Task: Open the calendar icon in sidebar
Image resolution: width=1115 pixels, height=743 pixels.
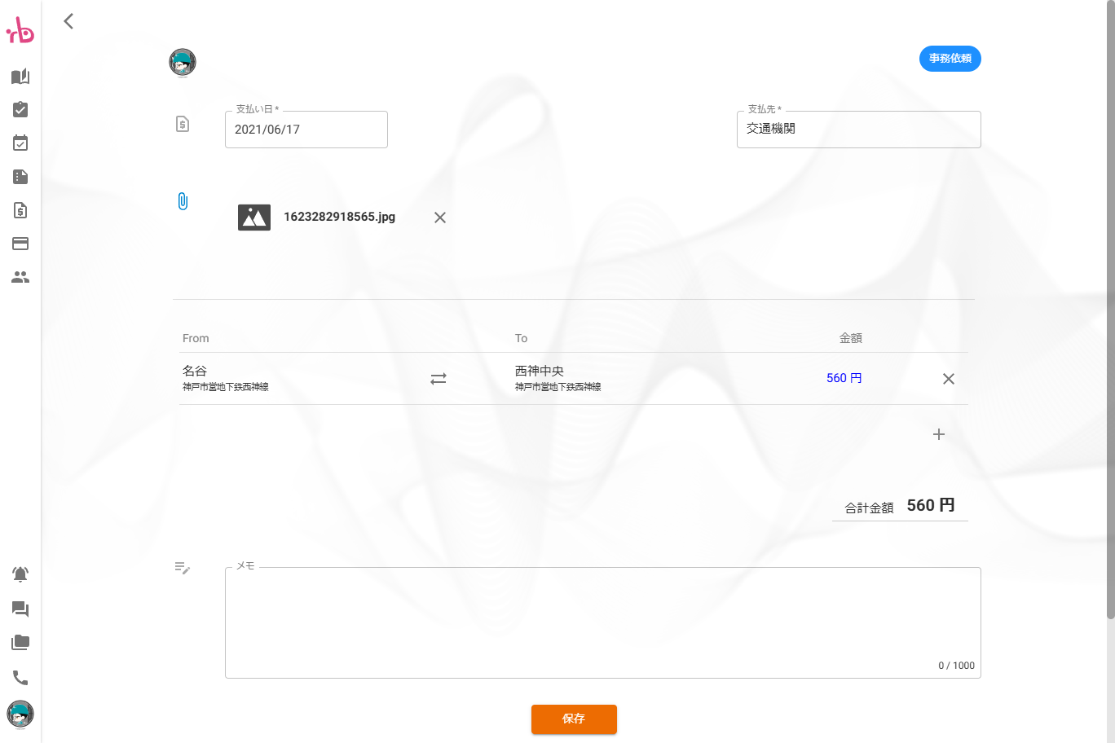Action: 20,143
